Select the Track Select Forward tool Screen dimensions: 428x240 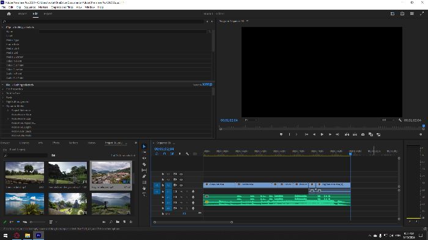[144, 152]
